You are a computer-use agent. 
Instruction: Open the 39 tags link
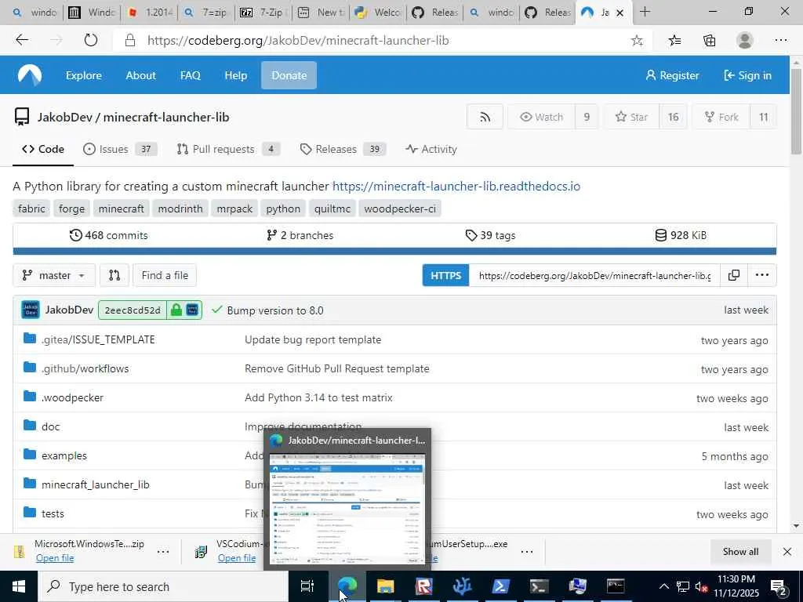pos(491,235)
